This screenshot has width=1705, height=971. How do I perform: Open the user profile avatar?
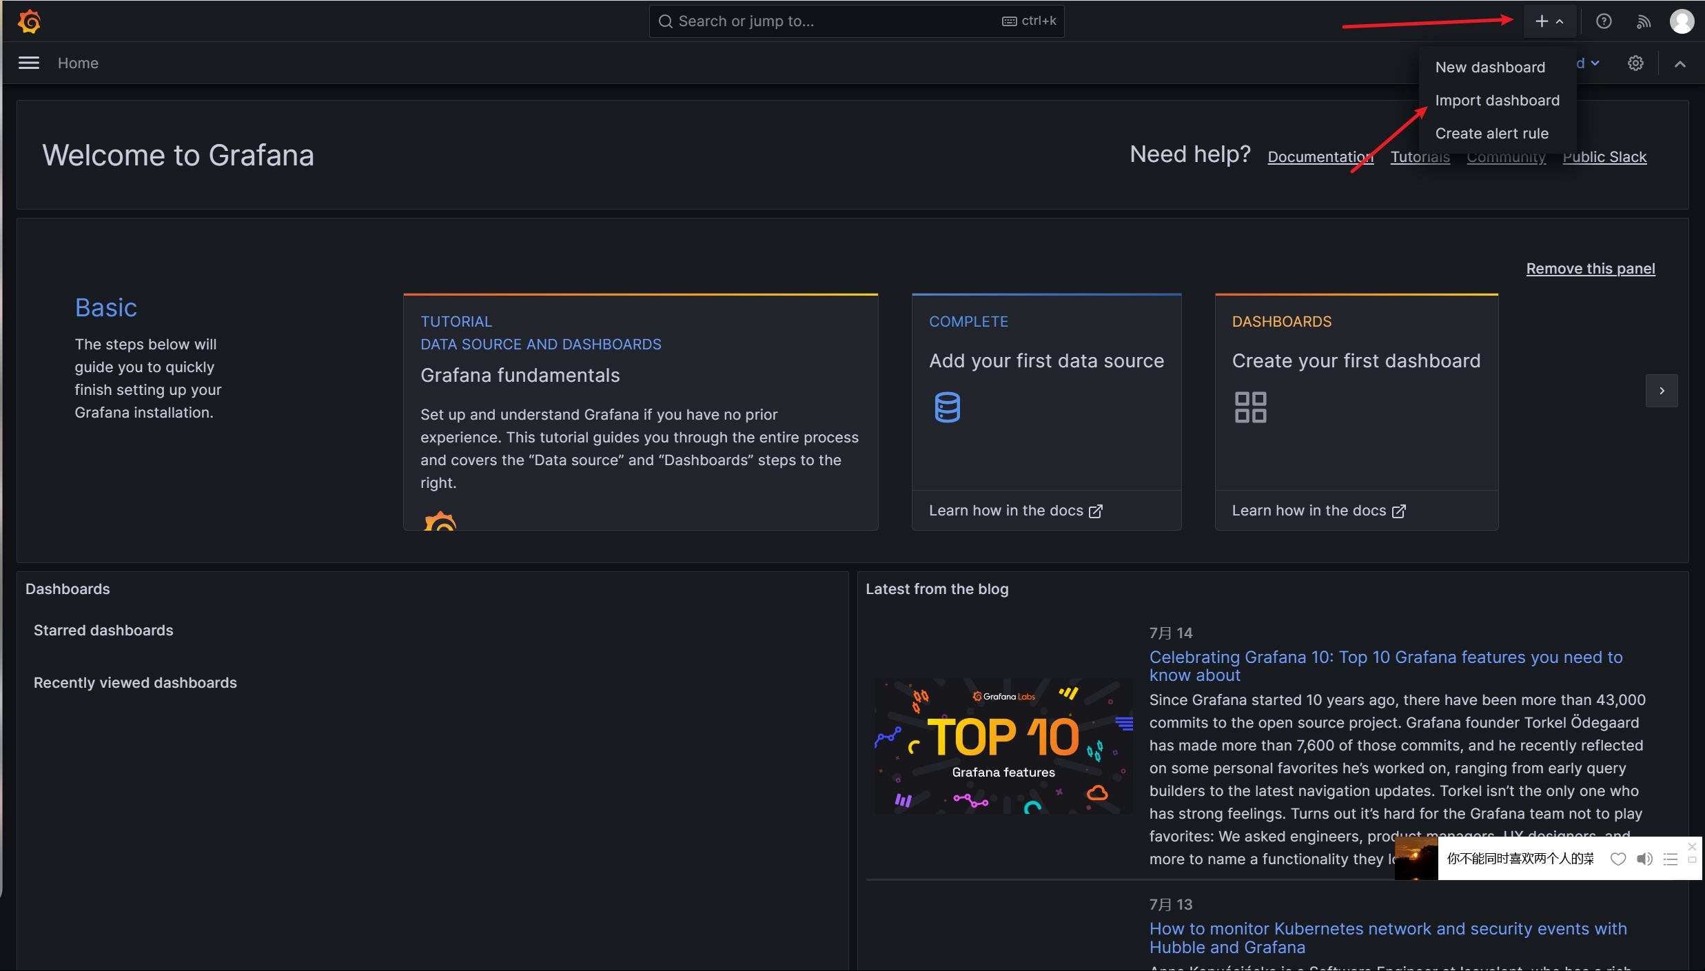point(1682,21)
